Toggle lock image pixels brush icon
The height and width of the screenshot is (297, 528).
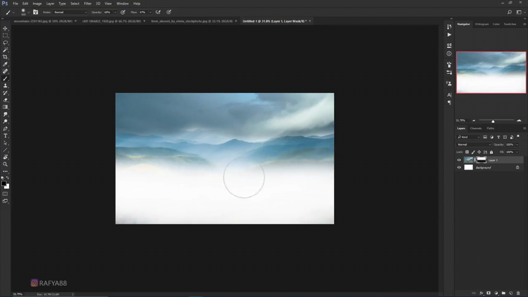click(x=473, y=152)
